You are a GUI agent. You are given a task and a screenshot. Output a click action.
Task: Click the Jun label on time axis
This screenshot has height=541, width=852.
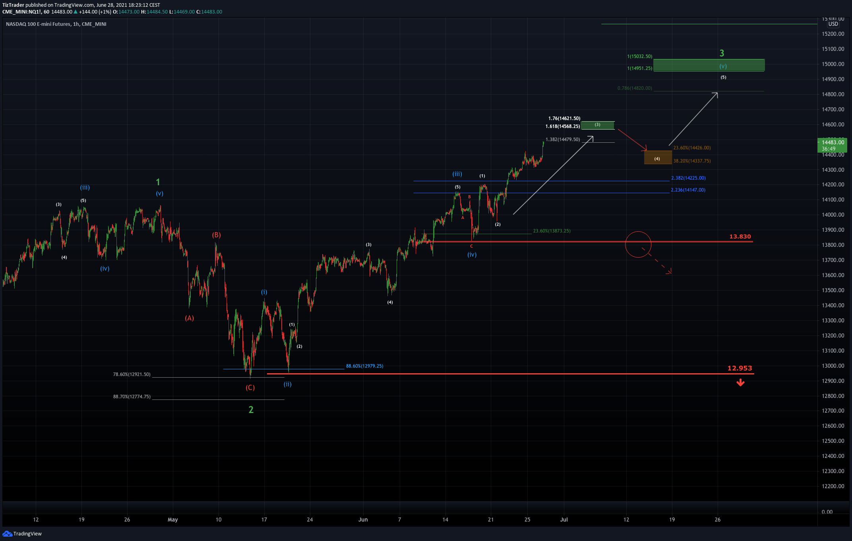(363, 520)
